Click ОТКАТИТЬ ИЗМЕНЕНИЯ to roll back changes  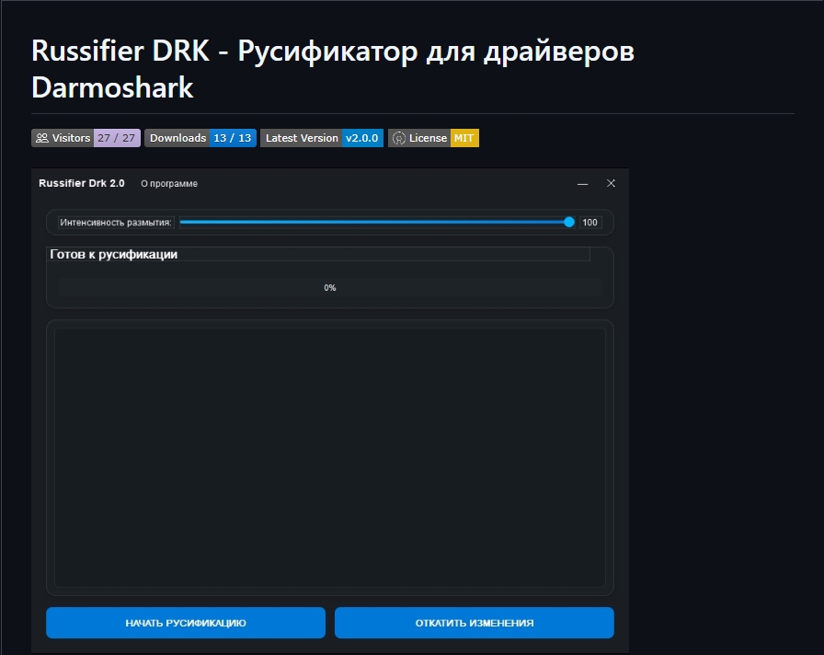474,623
